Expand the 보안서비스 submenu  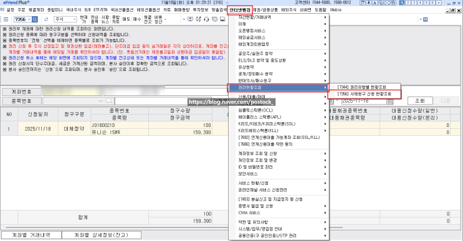click(279, 174)
